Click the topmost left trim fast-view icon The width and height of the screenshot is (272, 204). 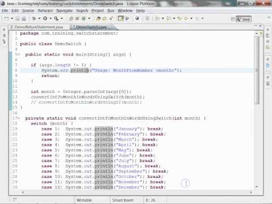(4, 29)
